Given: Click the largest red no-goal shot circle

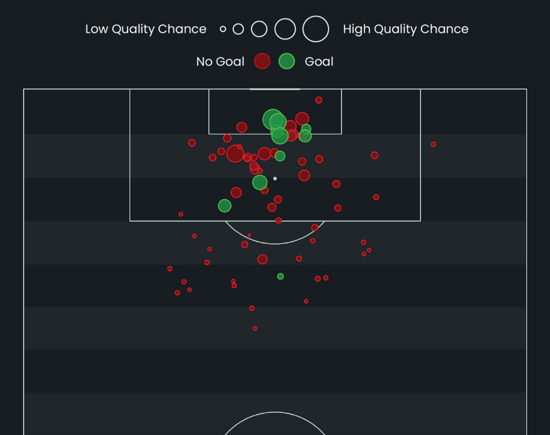Looking at the screenshot, I should point(235,154).
